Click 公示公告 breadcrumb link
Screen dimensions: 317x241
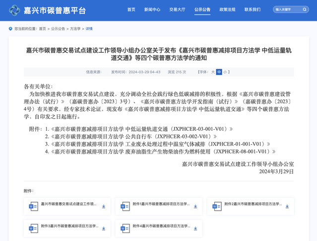coord(58,29)
